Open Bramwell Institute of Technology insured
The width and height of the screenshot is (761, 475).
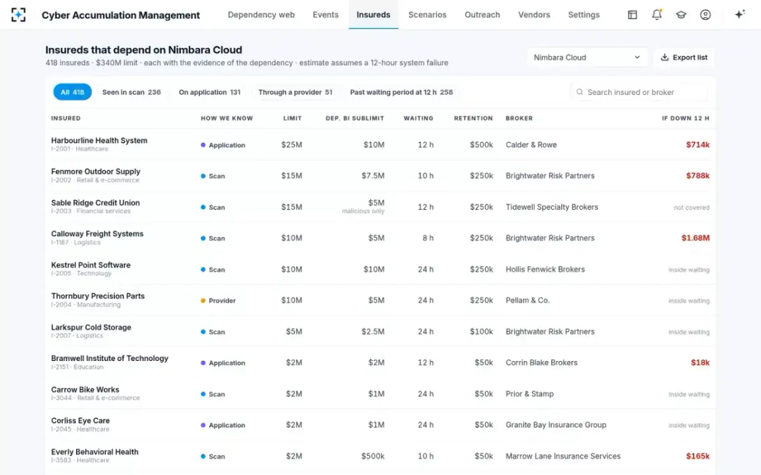tap(110, 358)
